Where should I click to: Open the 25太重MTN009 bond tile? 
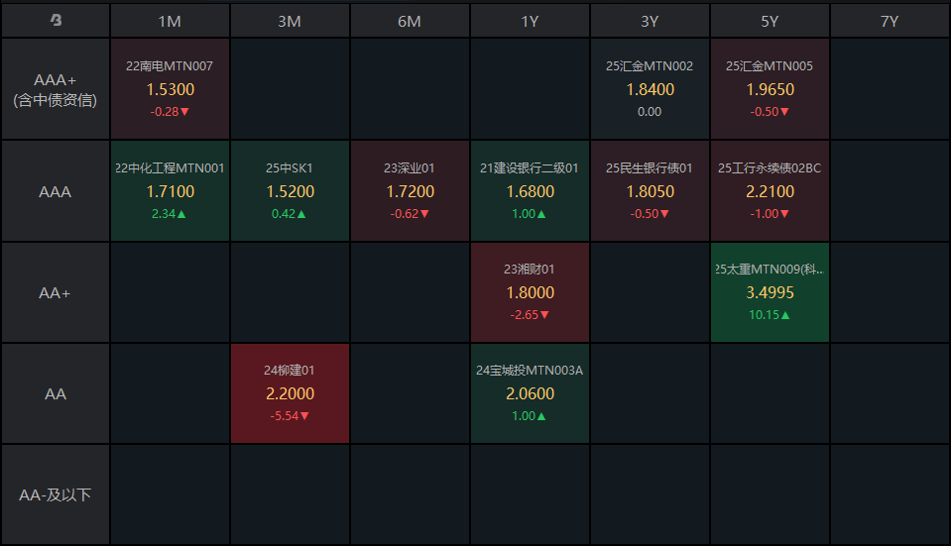[x=770, y=292]
